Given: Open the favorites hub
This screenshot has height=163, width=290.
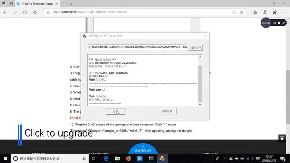Looking at the screenshot, I should 255,12.
